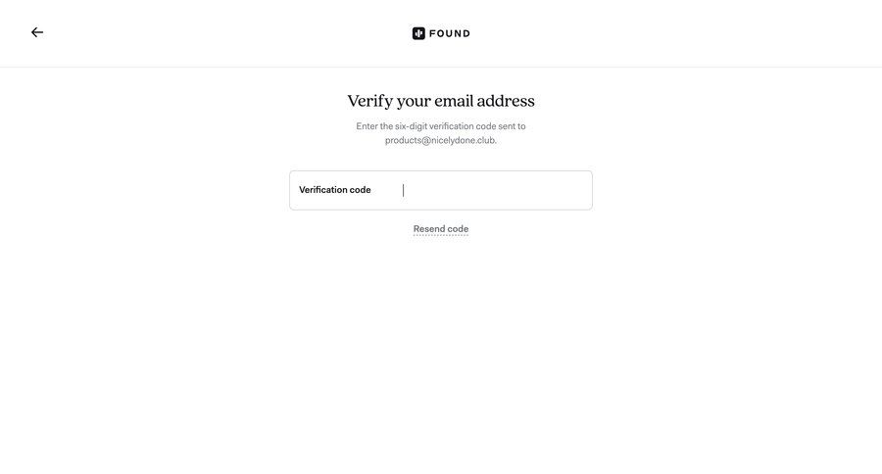Go back using the left arrow
Screen dimensions: 882x474
(x=37, y=32)
